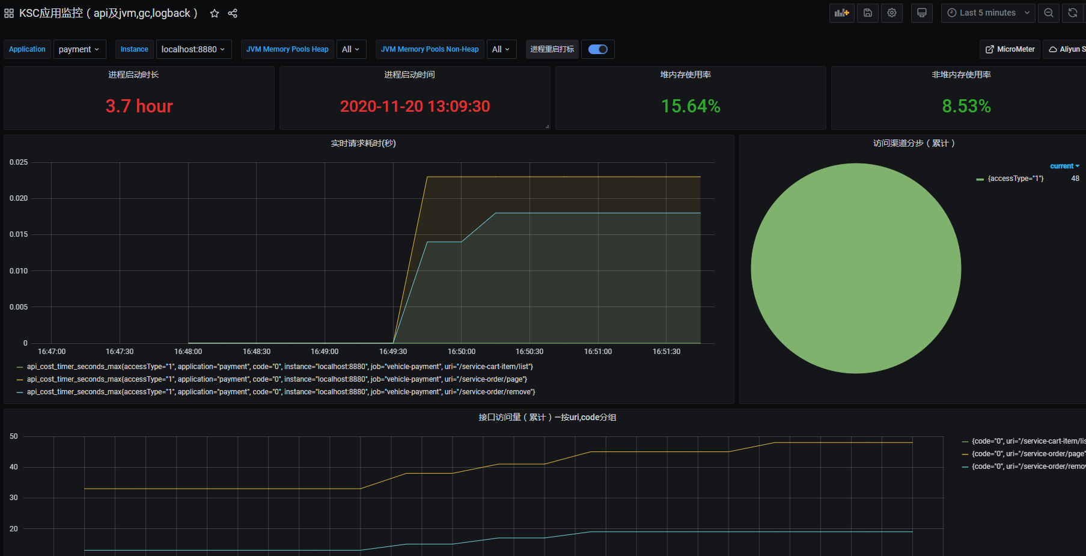Save the dashboard
Screen dimensions: 1086x556
(x=868, y=13)
